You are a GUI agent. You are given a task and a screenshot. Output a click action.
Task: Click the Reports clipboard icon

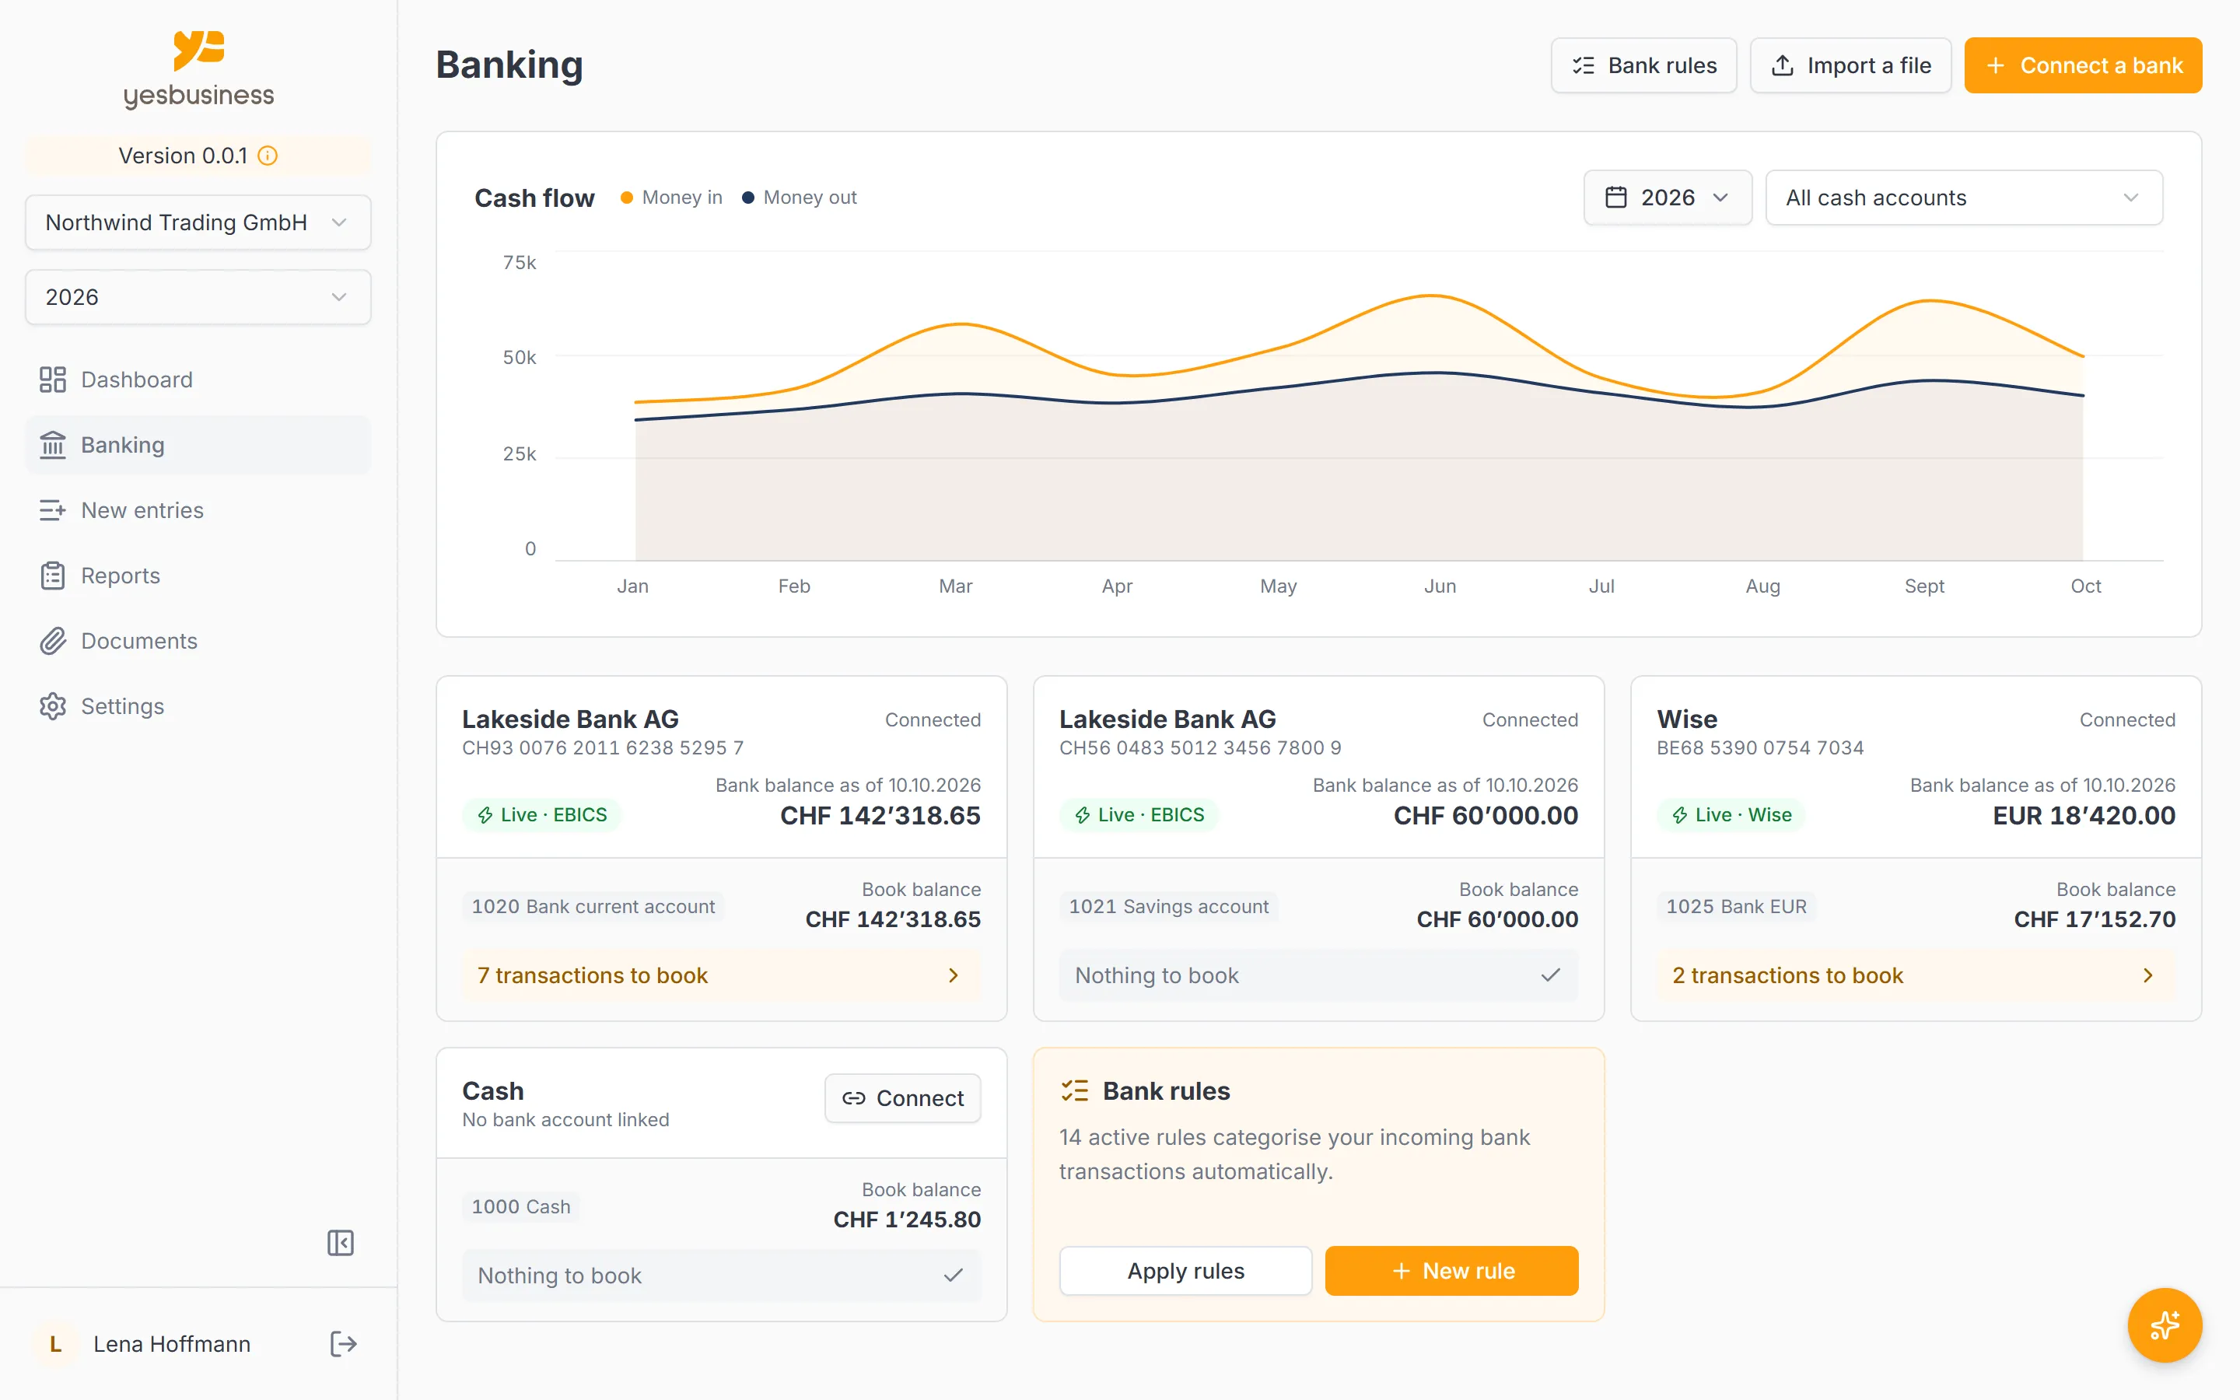53,576
